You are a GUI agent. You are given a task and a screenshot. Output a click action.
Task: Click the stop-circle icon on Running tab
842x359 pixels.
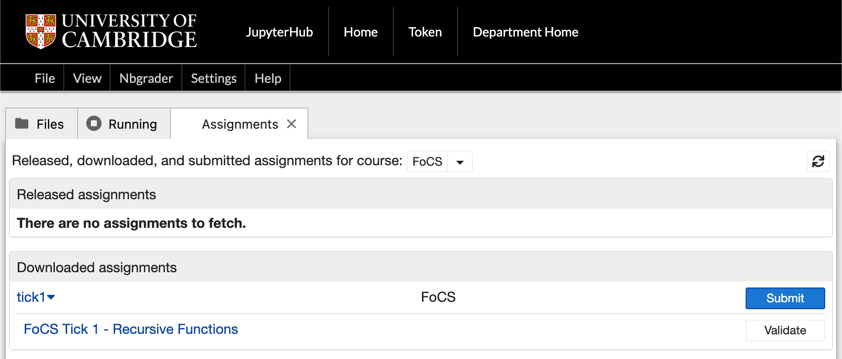(x=94, y=123)
